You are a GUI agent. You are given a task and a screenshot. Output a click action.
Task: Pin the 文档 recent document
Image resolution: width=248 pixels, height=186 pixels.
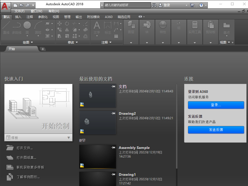pos(113,86)
